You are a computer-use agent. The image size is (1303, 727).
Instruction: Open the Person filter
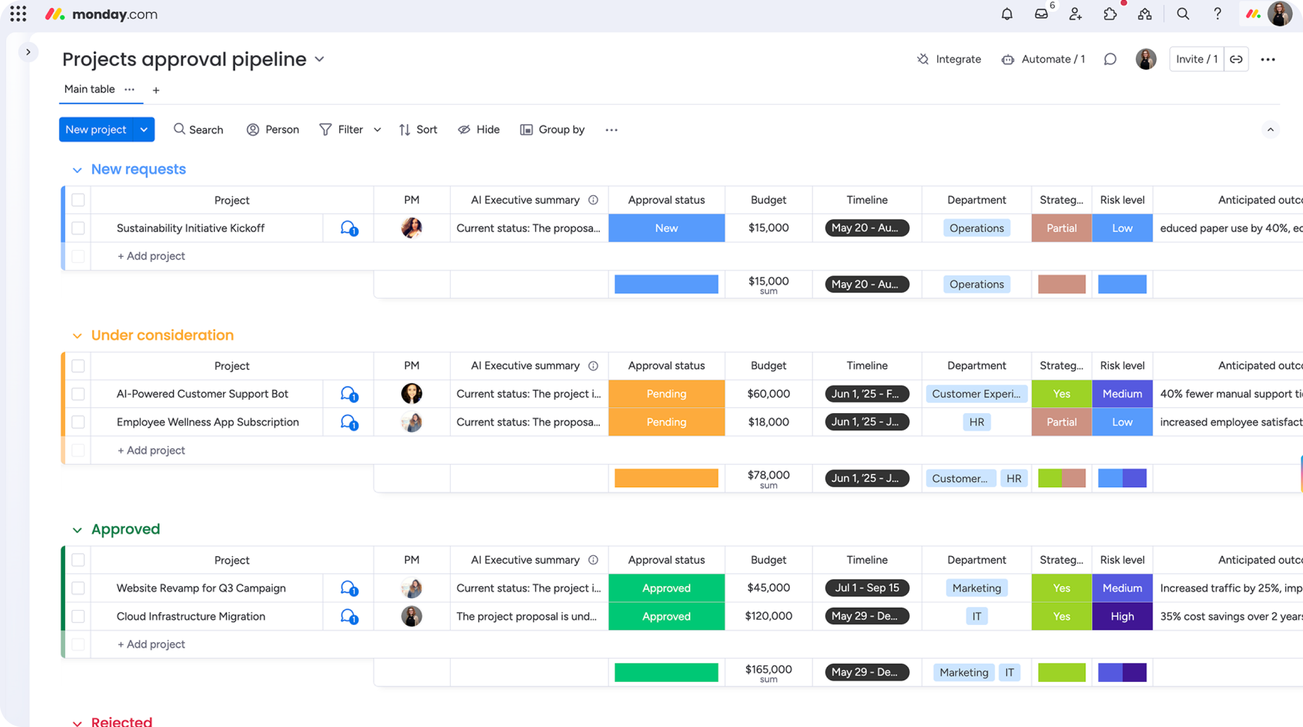273,130
